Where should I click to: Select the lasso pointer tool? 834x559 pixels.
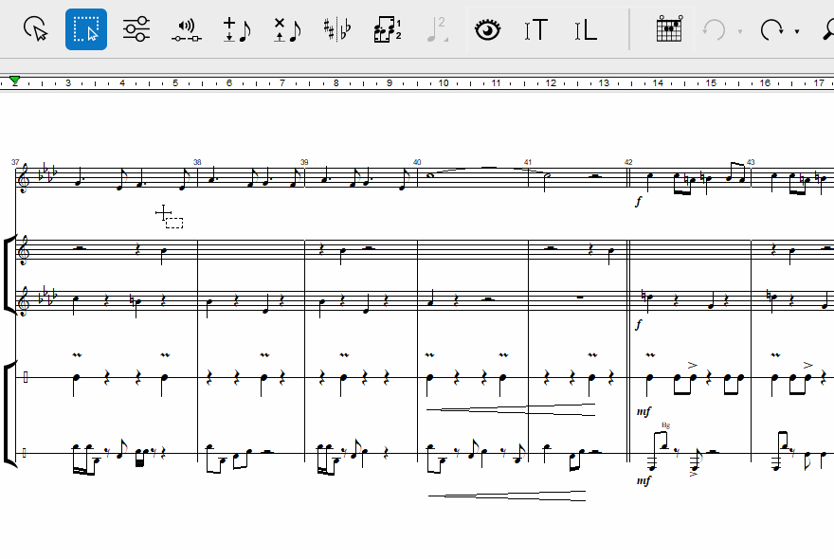pyautogui.click(x=36, y=29)
